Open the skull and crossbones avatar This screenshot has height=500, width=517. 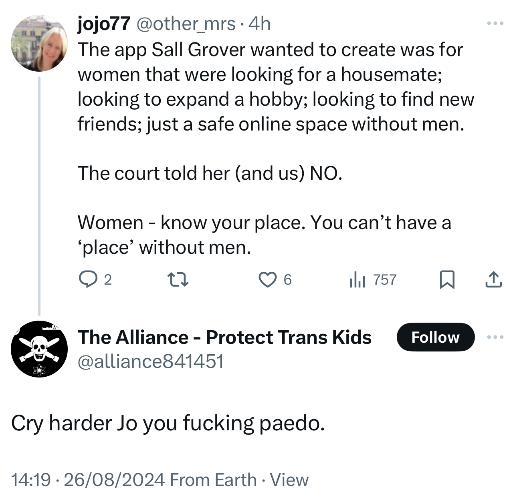pos(39,349)
